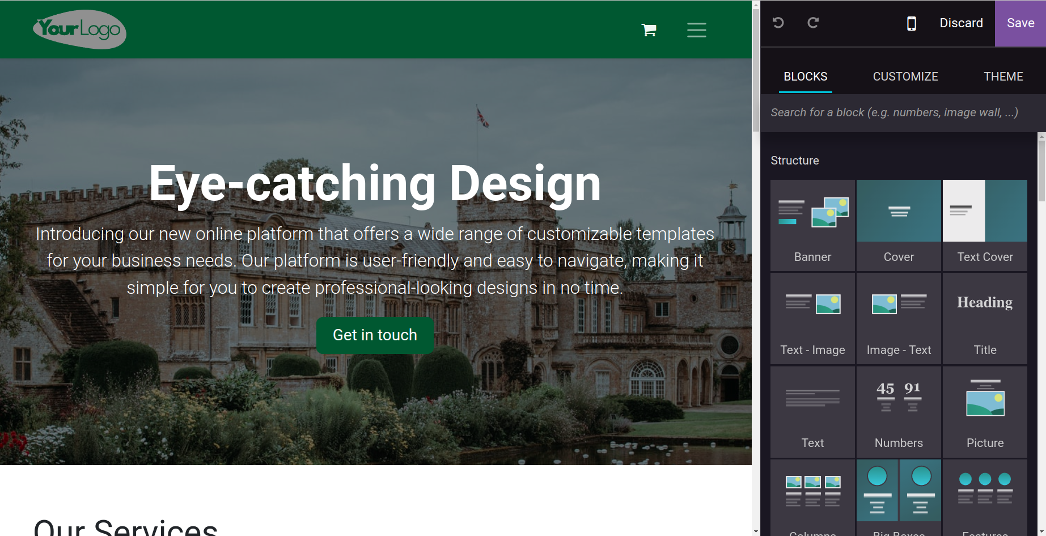Viewport: 1046px width, 536px height.
Task: Select the Title heading block
Action: point(985,318)
